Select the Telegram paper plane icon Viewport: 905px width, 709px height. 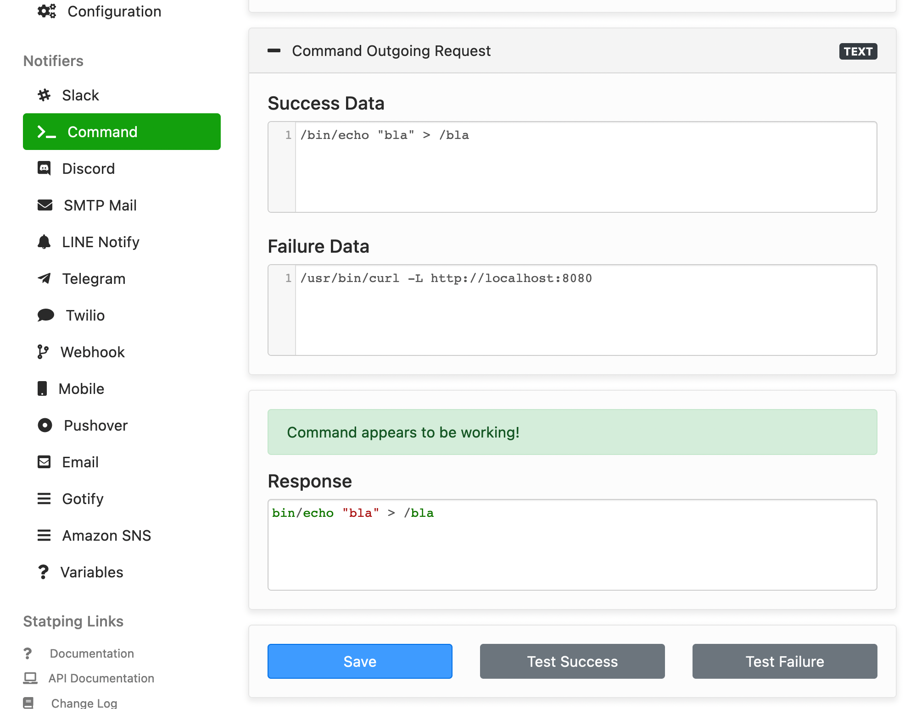(x=45, y=278)
